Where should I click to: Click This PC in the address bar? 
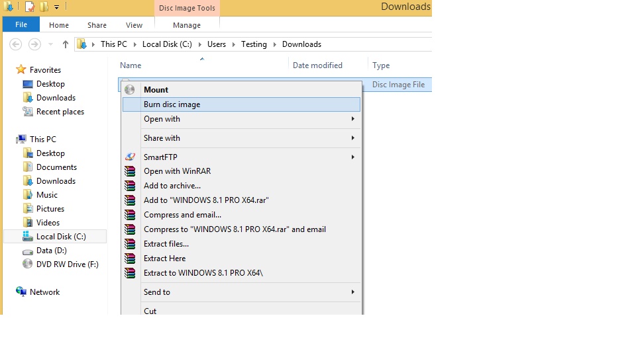click(x=113, y=44)
